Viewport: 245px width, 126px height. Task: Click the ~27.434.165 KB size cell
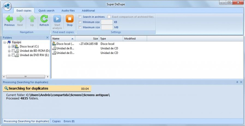pos(88,44)
